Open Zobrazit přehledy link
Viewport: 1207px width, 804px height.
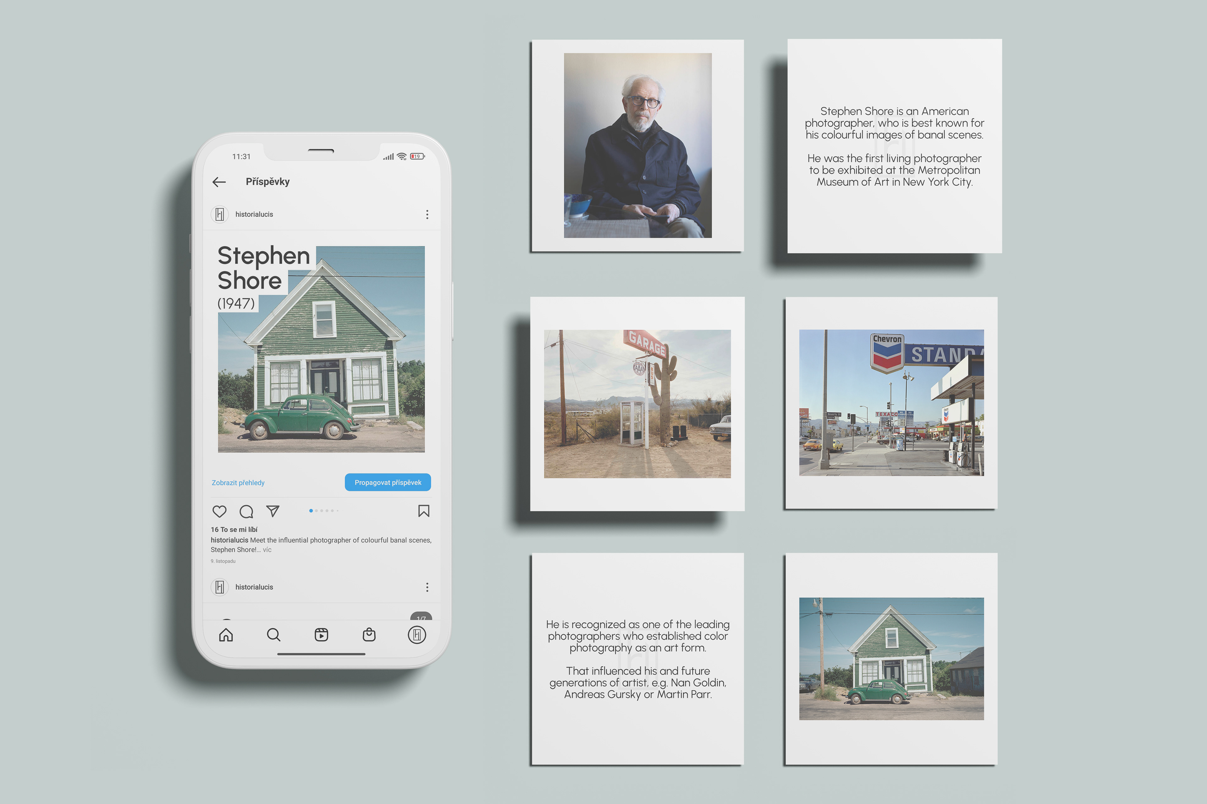tap(238, 482)
